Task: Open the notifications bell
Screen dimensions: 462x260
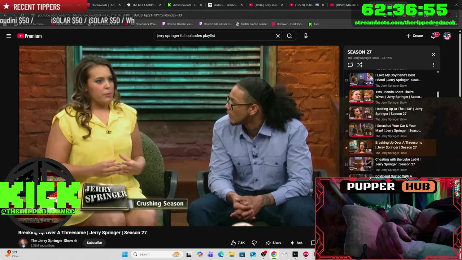Action: click(434, 36)
